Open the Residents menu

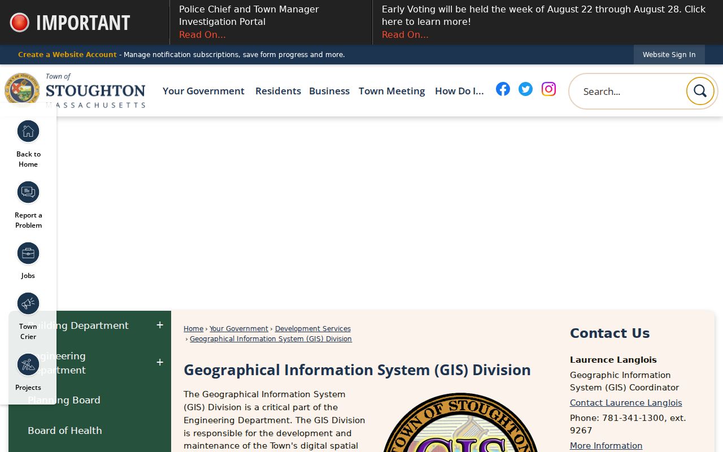tap(278, 91)
